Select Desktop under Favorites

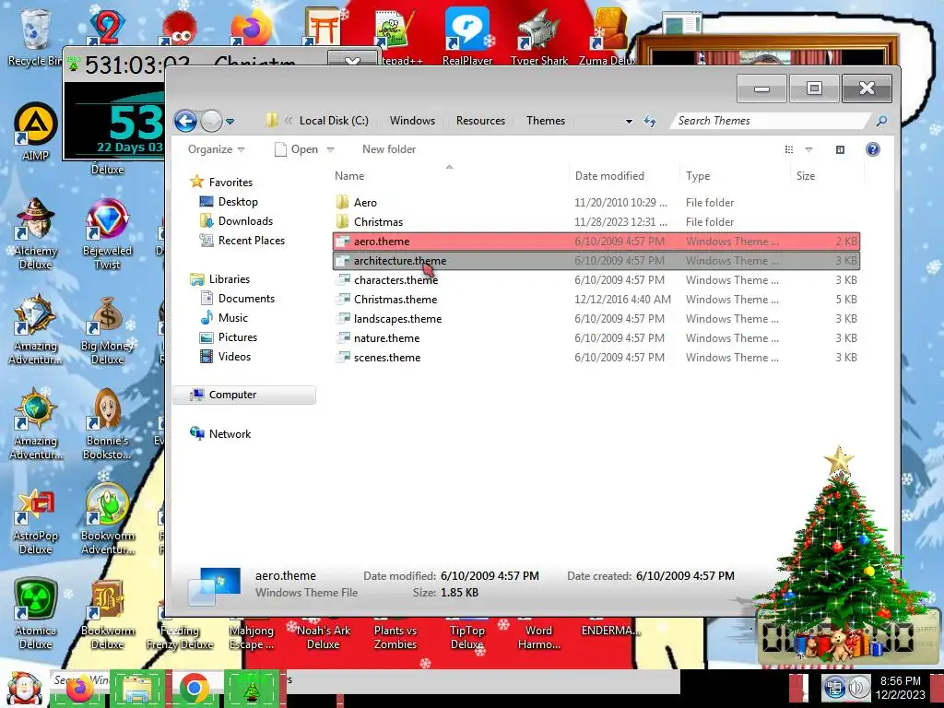tap(229, 202)
